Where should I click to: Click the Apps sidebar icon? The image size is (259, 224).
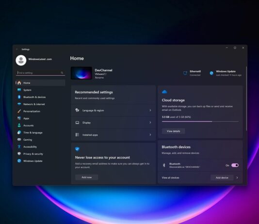19,118
